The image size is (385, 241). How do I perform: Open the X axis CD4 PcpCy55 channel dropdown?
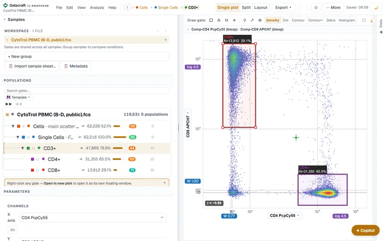92,217
